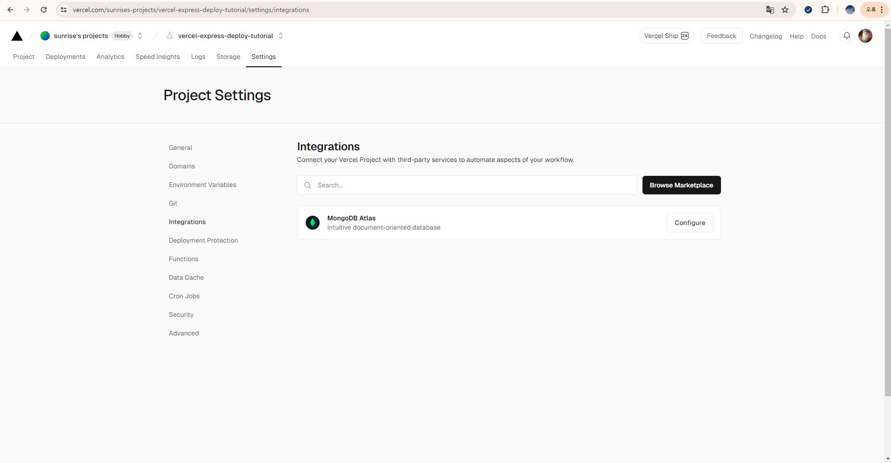Open the Feedback button

tap(721, 36)
